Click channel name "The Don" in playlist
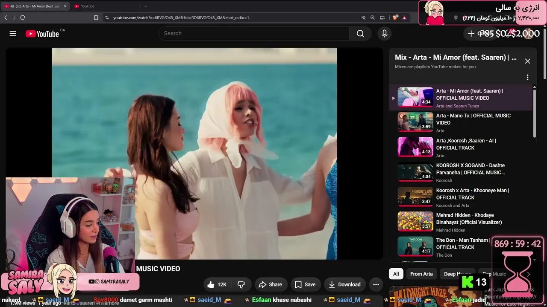This screenshot has height=307, width=547. pos(444,255)
